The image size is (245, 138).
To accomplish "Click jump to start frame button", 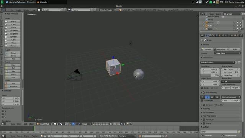I will coord(101,136).
